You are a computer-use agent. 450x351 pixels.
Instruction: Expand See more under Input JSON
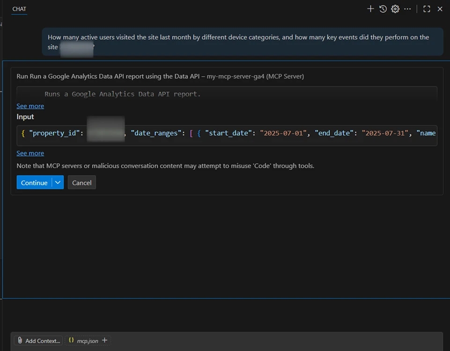(x=30, y=153)
